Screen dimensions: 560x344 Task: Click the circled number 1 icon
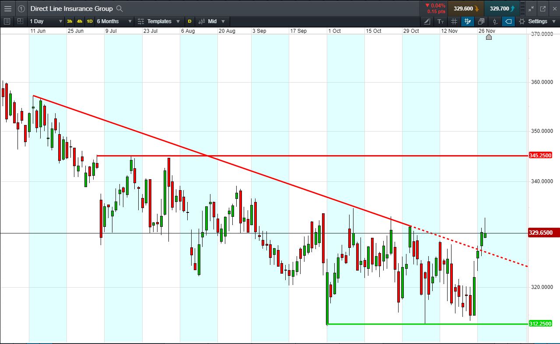21,9
